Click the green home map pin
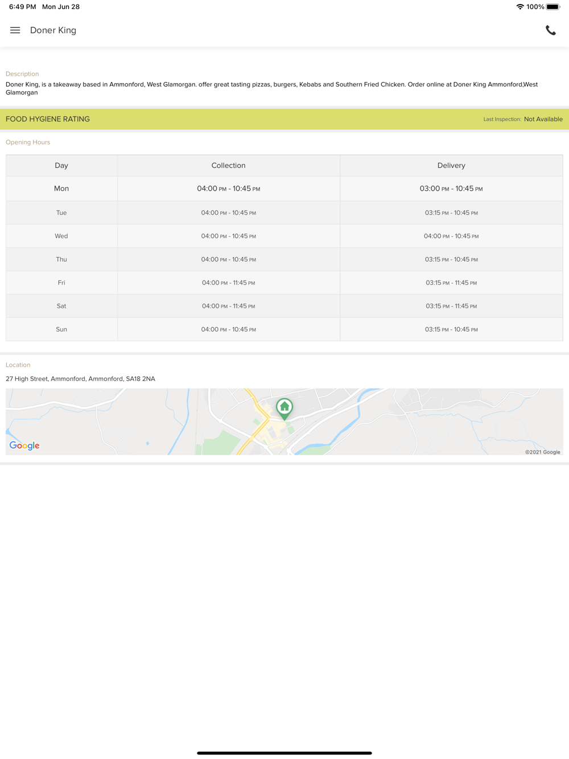569x759 pixels. 284,409
